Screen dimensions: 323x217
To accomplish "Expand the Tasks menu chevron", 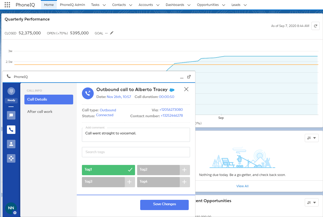I will (x=104, y=5).
